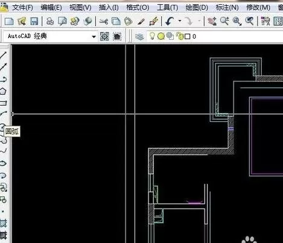Click the 3D DWF globe icon
Screen dimensions: 283x243
[x=87, y=21]
